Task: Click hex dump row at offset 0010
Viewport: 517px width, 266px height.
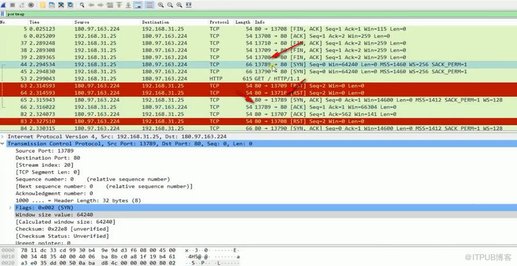Action: click(120, 257)
